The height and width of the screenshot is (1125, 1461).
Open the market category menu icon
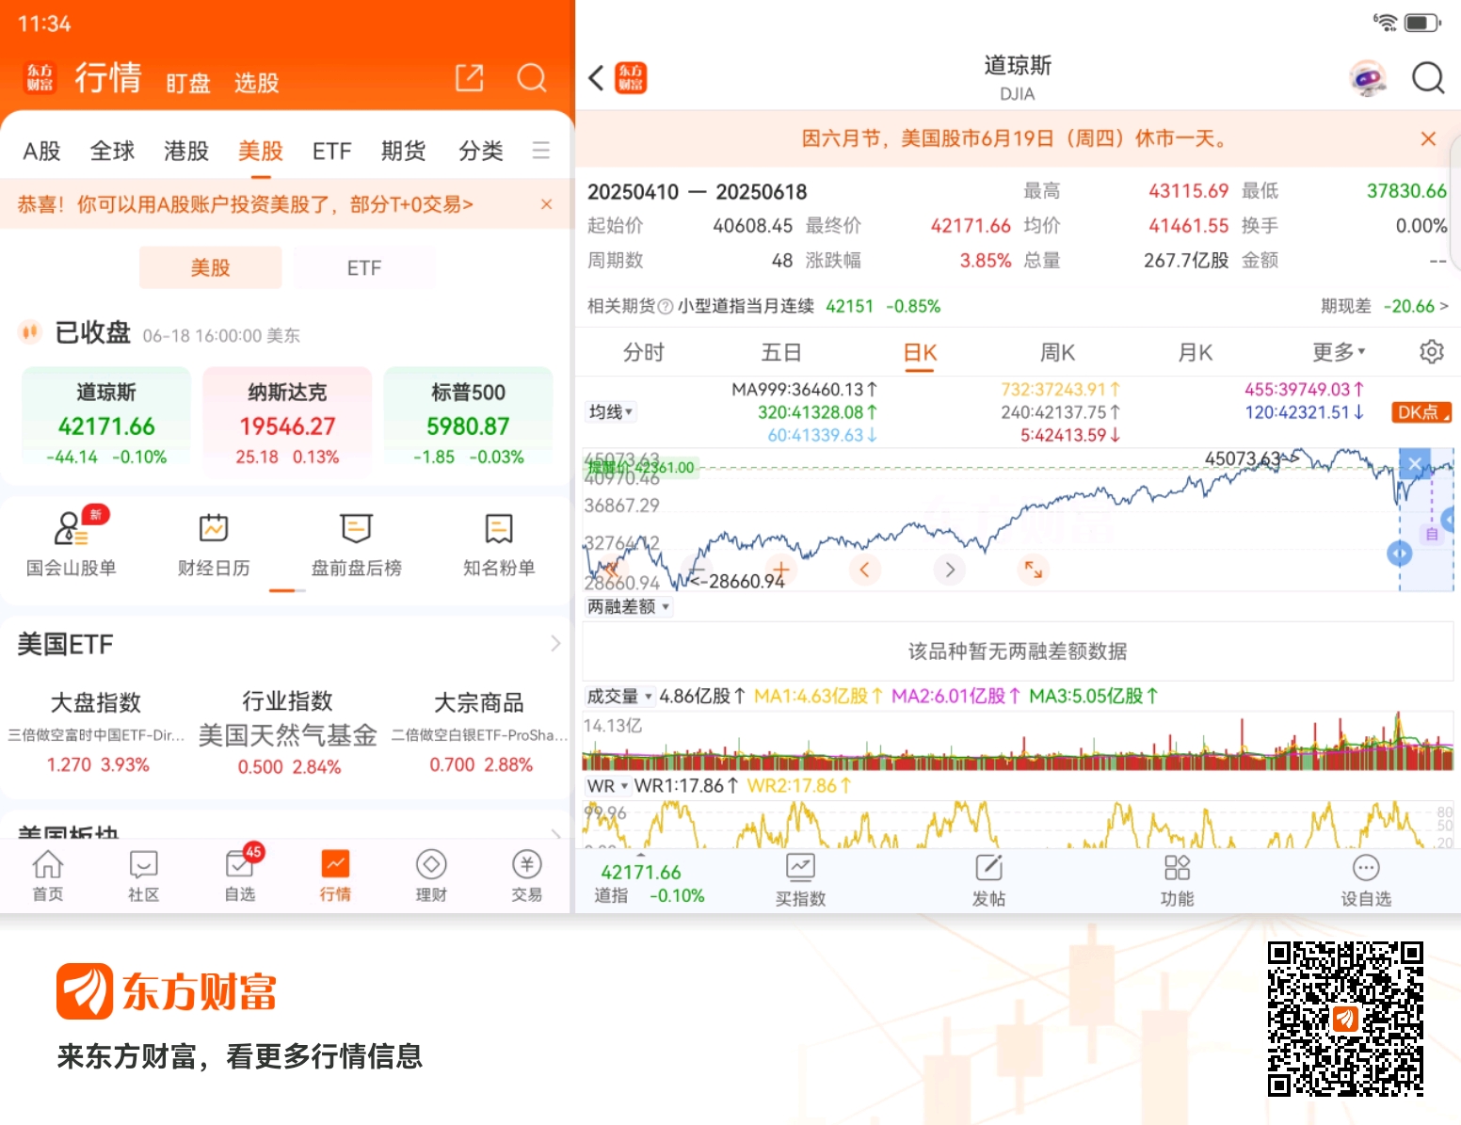[x=541, y=151]
